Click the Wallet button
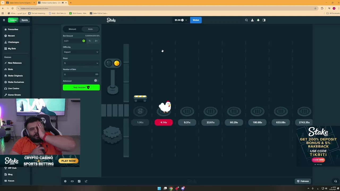This screenshot has height=191, width=340. pos(196,20)
